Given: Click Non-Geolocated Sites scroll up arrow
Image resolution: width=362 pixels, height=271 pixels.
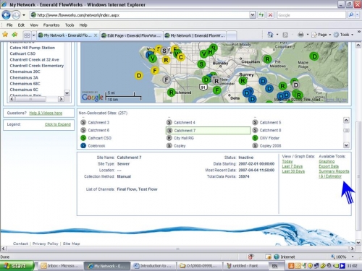Looking at the screenshot, I should pyautogui.click(x=346, y=120).
